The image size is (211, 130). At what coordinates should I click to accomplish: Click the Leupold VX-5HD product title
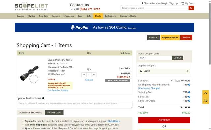coord(60,65)
